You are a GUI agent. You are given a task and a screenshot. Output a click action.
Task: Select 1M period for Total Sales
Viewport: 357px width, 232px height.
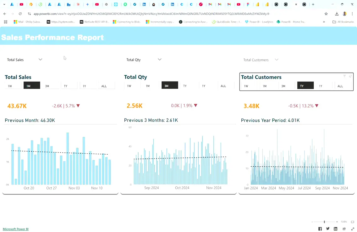point(32,86)
